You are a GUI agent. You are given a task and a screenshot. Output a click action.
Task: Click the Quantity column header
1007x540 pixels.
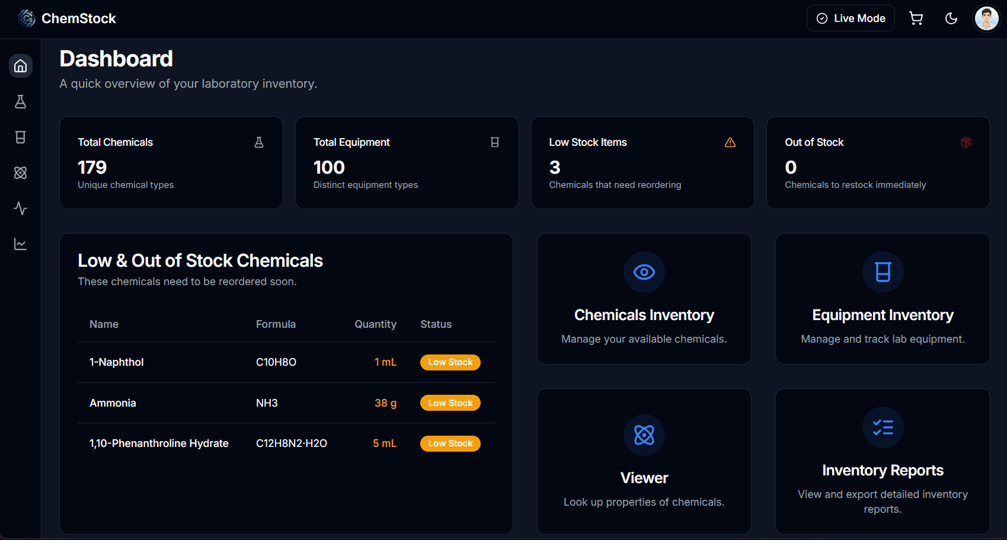point(375,324)
